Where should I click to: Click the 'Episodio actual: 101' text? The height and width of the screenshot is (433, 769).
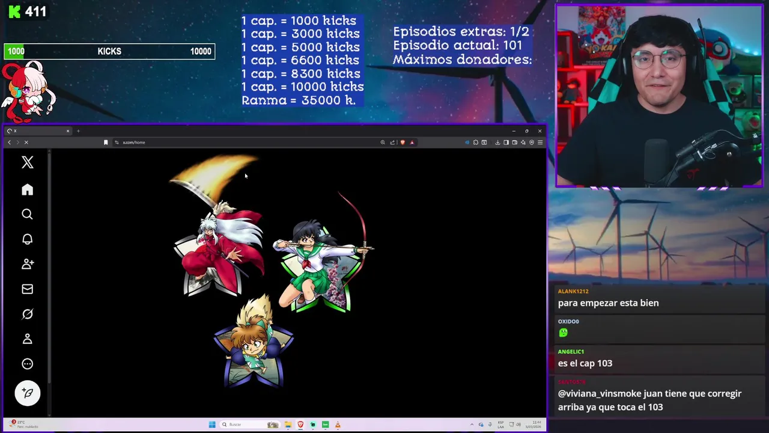click(457, 46)
